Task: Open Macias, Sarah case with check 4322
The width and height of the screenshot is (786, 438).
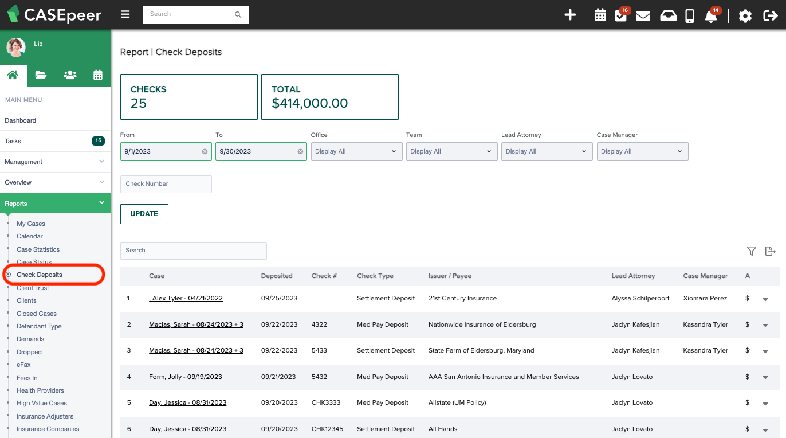Action: [x=196, y=324]
